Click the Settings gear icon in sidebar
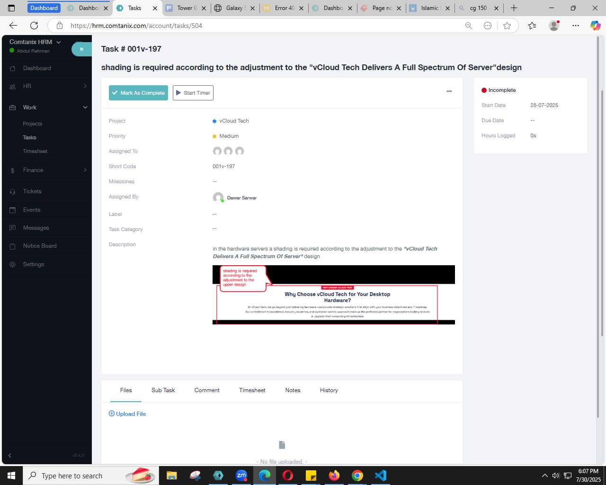Screen dimensions: 606x485 13,264
